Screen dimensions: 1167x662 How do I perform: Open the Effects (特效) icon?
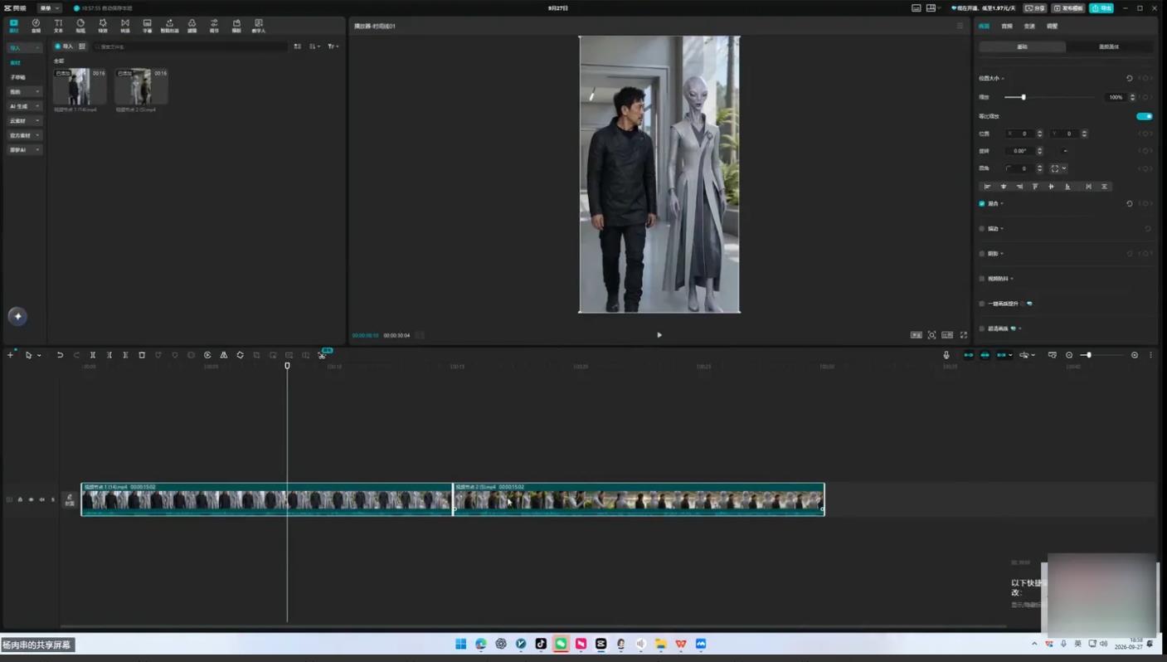tap(103, 26)
